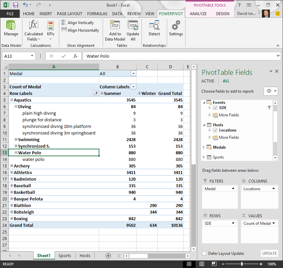Switch to the POWERPIVOT ribbon tab

pyautogui.click(x=171, y=14)
